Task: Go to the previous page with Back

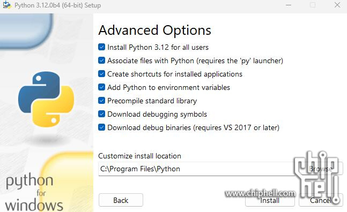Action: [121, 200]
